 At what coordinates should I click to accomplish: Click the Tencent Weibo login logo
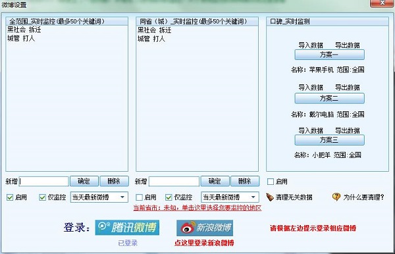127,228
